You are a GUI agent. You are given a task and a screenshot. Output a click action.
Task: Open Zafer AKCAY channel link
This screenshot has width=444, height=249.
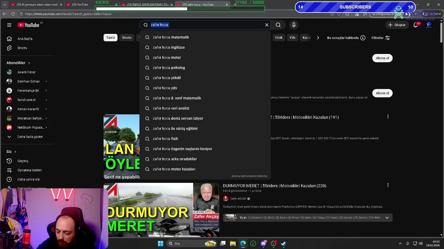click(238, 199)
